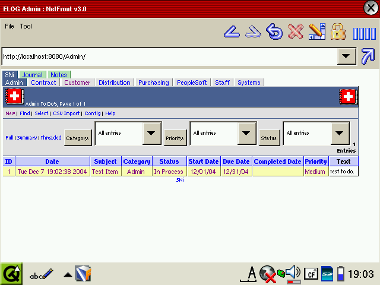Click the CSV Import link
Image resolution: width=380 pixels, height=285 pixels.
click(x=66, y=113)
